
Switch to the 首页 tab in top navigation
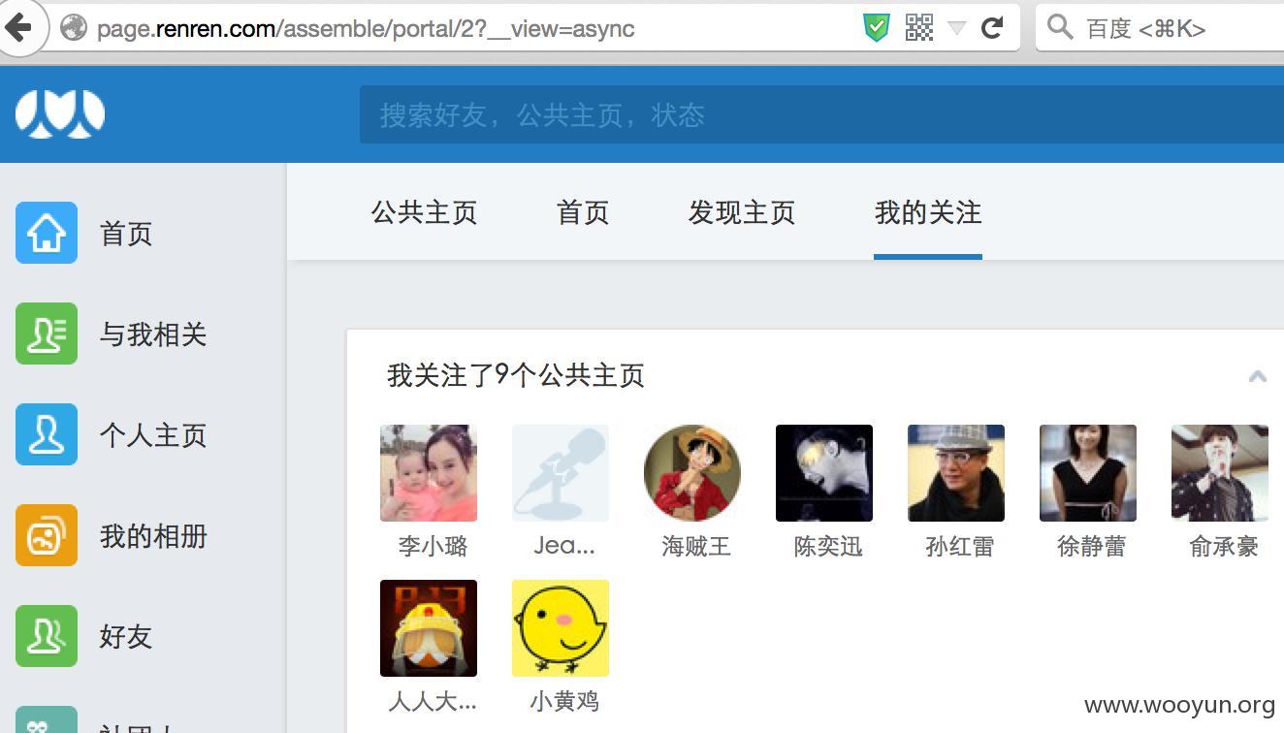coord(583,212)
